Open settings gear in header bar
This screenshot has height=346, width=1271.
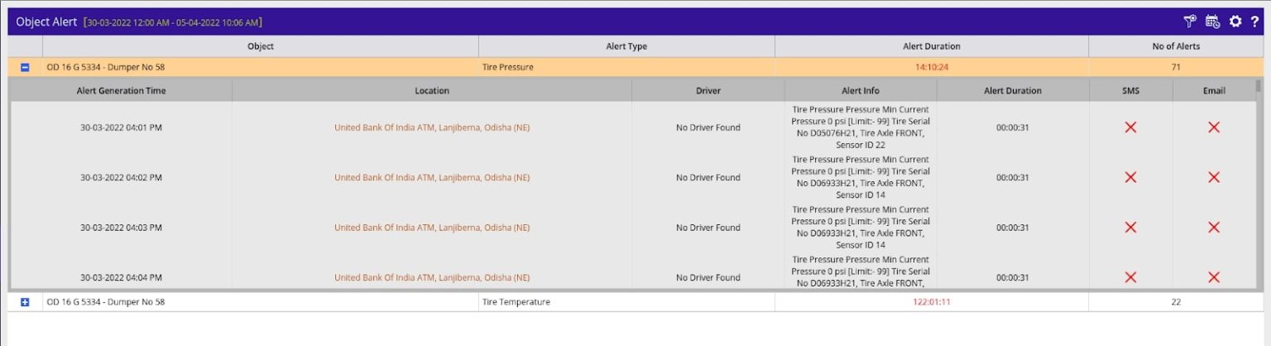(x=1235, y=22)
